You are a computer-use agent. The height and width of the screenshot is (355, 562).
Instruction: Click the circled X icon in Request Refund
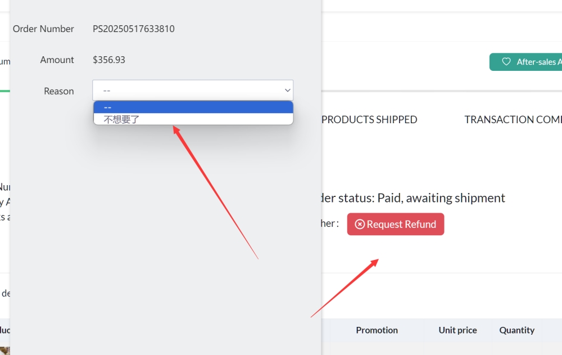pyautogui.click(x=360, y=224)
